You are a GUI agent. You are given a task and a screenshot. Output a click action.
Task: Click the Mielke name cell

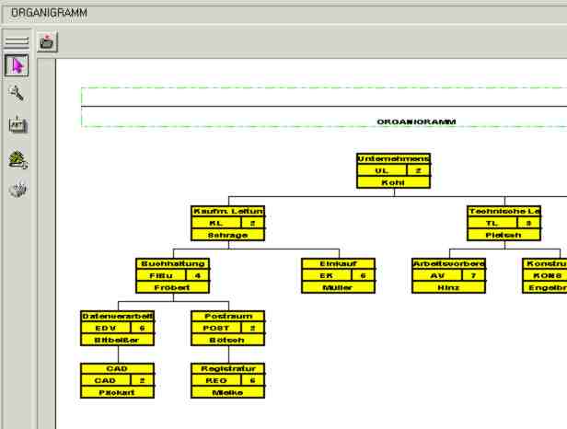pos(228,392)
